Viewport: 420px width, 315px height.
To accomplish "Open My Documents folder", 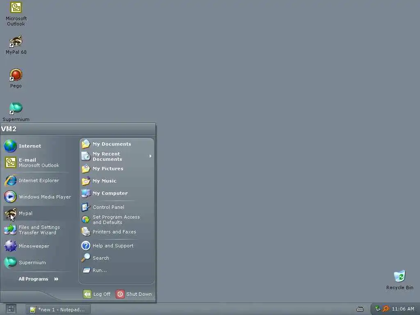I will (117, 144).
